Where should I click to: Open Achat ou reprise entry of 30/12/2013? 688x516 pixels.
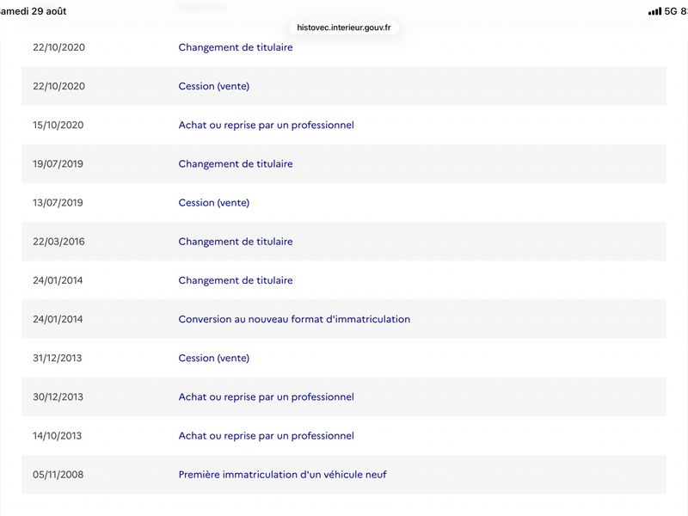266,396
